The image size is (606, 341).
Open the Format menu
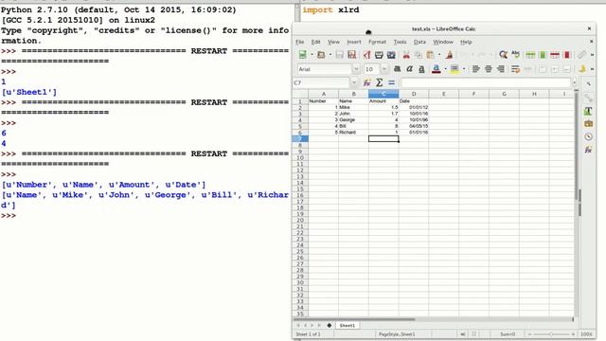click(x=377, y=42)
